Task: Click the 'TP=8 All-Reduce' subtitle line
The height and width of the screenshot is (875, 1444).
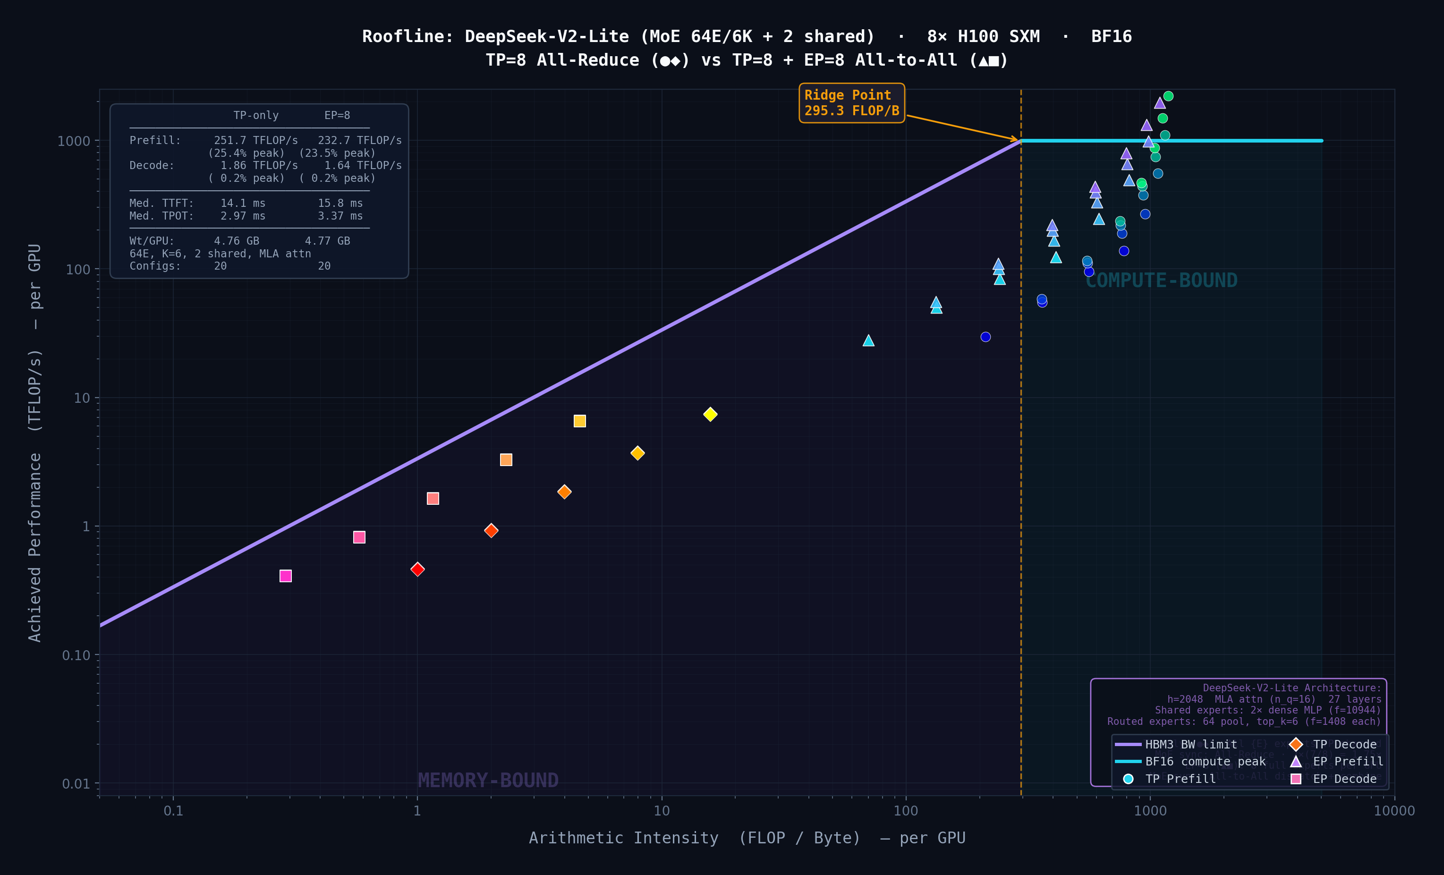Action: click(747, 60)
